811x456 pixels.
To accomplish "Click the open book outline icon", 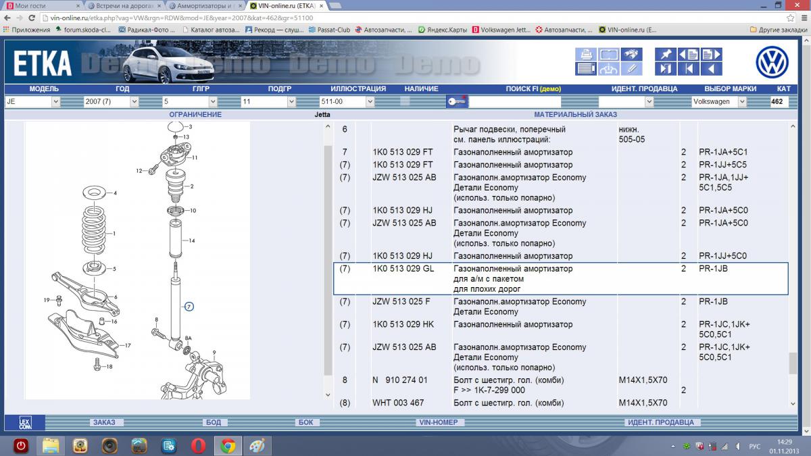I will (x=609, y=54).
